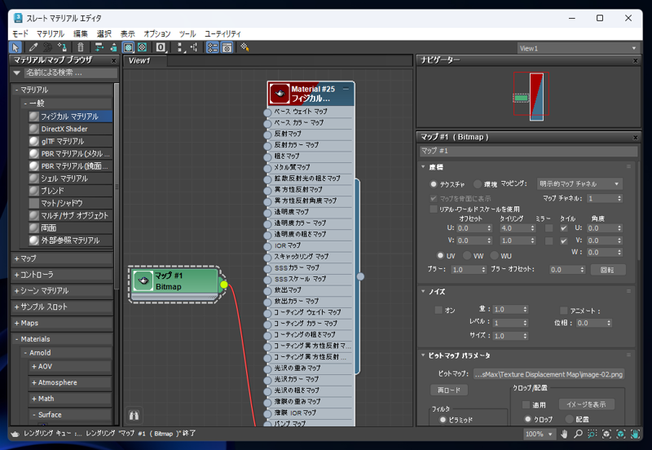The image size is (652, 450).
Task: Open the モード menu
Action: coord(20,33)
